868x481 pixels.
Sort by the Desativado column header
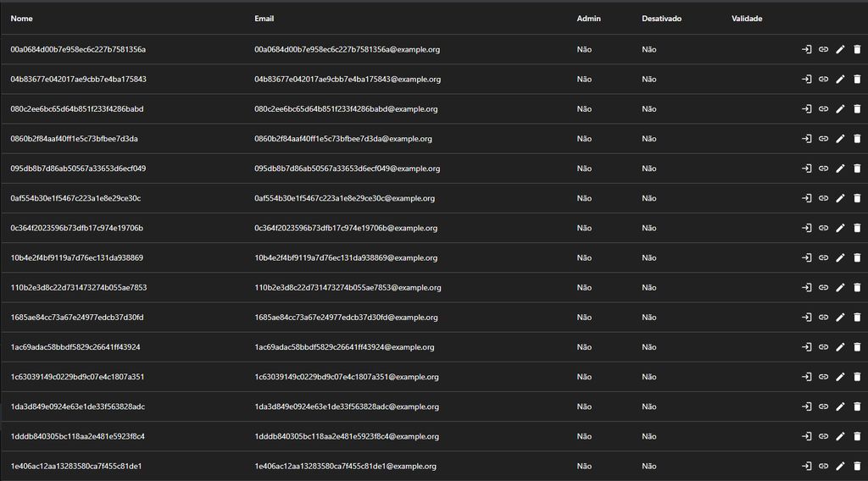click(x=661, y=19)
